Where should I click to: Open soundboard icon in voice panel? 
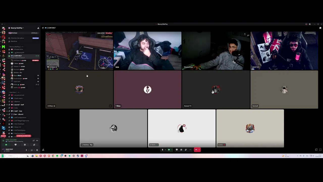[34, 145]
